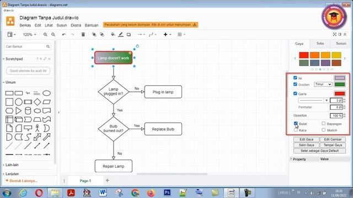353x198 pixels.
Task: Open the view layout dropdown in toolbar
Action: click(x=12, y=34)
